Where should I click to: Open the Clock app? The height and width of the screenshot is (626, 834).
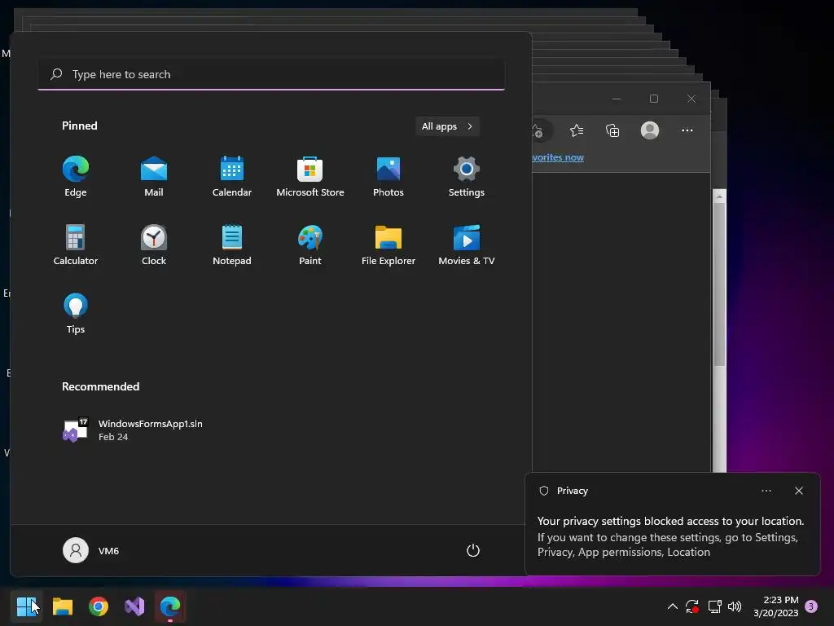tap(154, 245)
